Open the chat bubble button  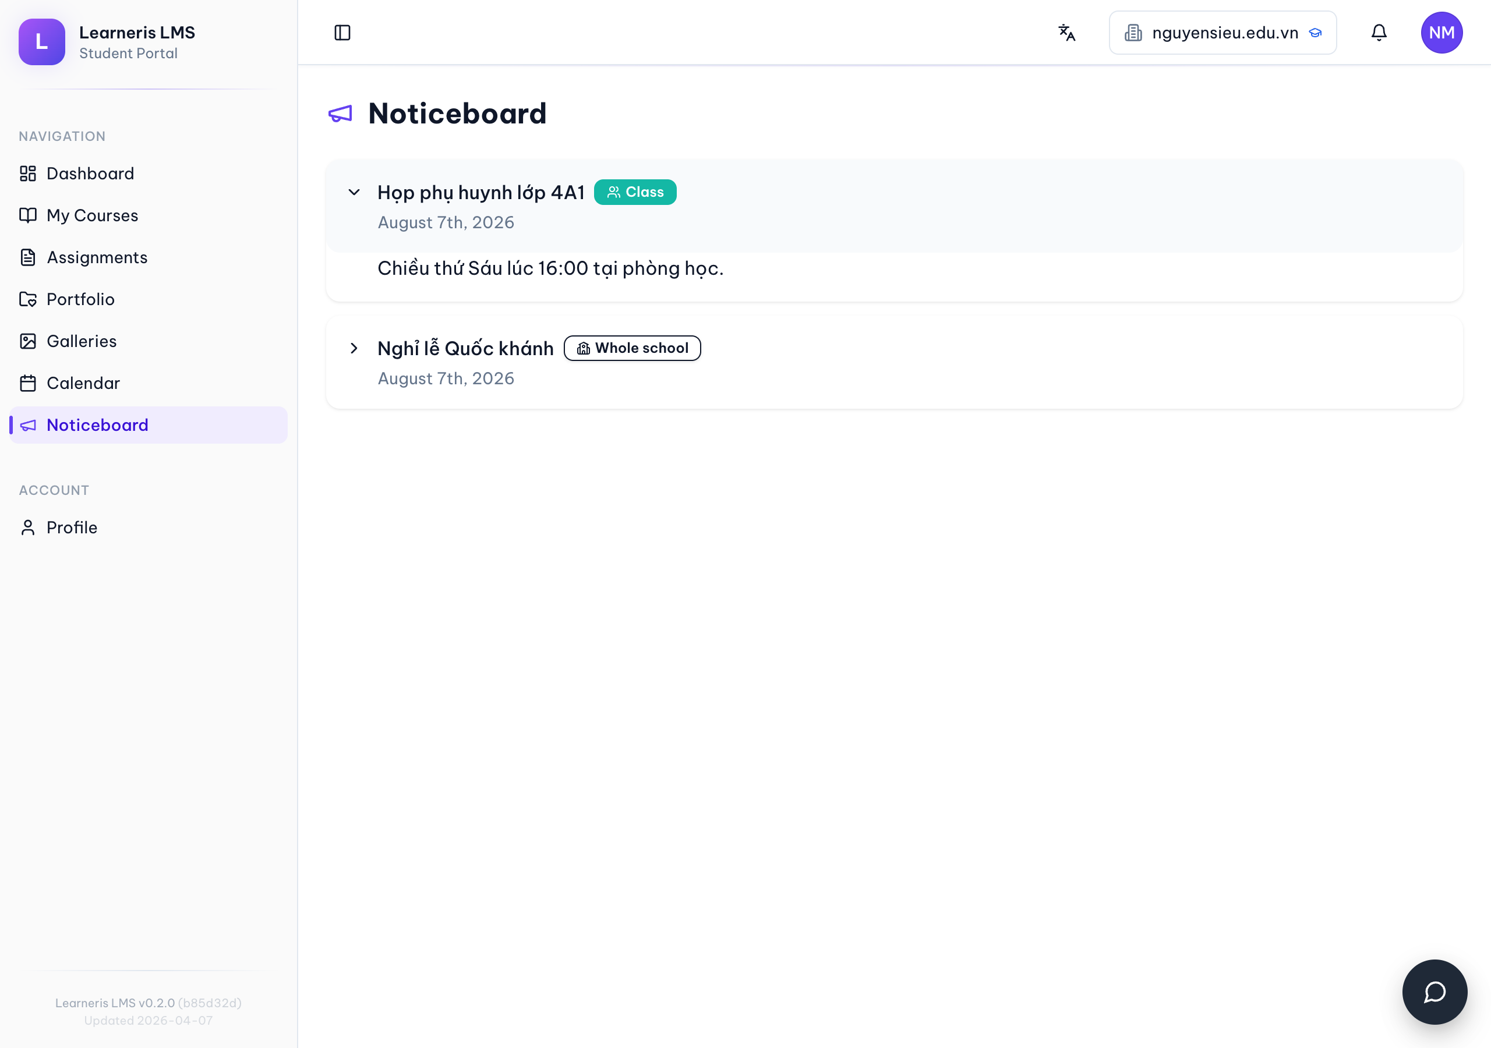1434,992
